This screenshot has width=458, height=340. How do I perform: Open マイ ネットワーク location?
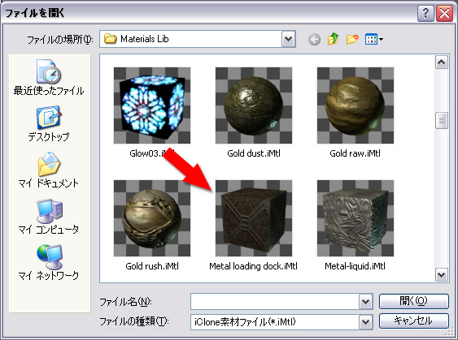click(x=49, y=262)
